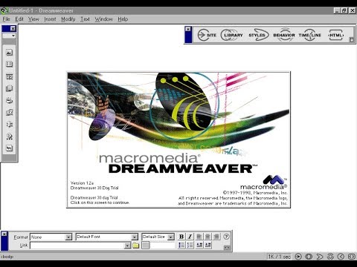357x267 pixels.
Task: Center align text in property inspector
Action: 208,237
